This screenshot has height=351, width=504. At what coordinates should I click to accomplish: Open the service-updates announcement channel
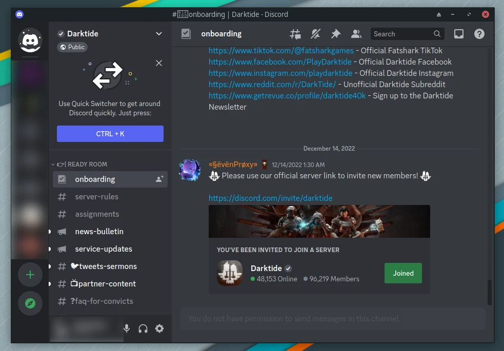110,249
